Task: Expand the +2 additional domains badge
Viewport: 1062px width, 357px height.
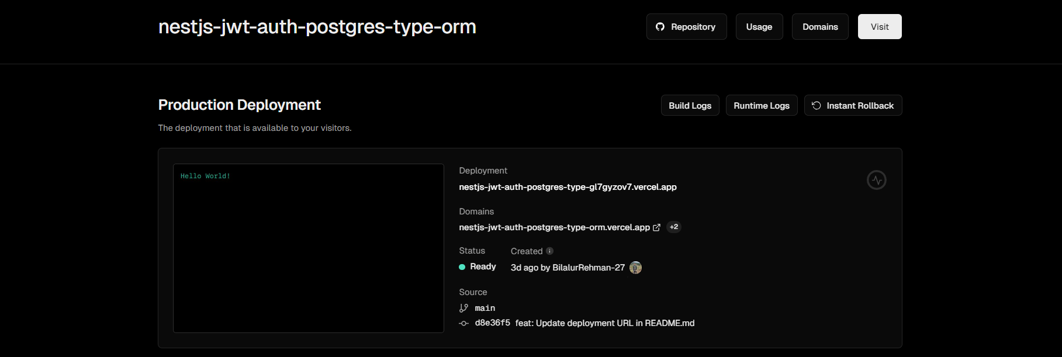Action: pyautogui.click(x=674, y=227)
